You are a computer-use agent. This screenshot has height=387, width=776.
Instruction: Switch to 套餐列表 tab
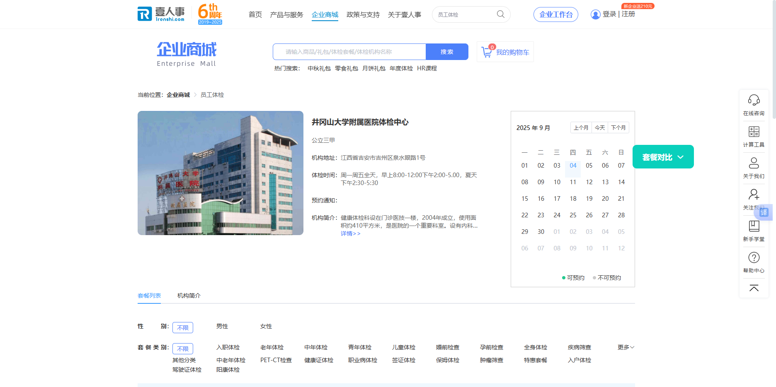click(x=149, y=296)
